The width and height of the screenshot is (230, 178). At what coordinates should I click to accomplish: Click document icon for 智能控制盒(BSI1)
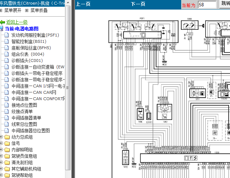[x=6, y=41]
